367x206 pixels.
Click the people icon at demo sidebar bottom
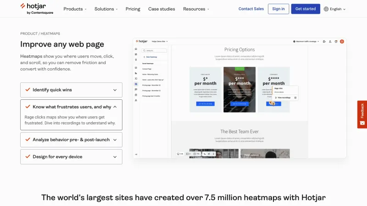pos(136,100)
